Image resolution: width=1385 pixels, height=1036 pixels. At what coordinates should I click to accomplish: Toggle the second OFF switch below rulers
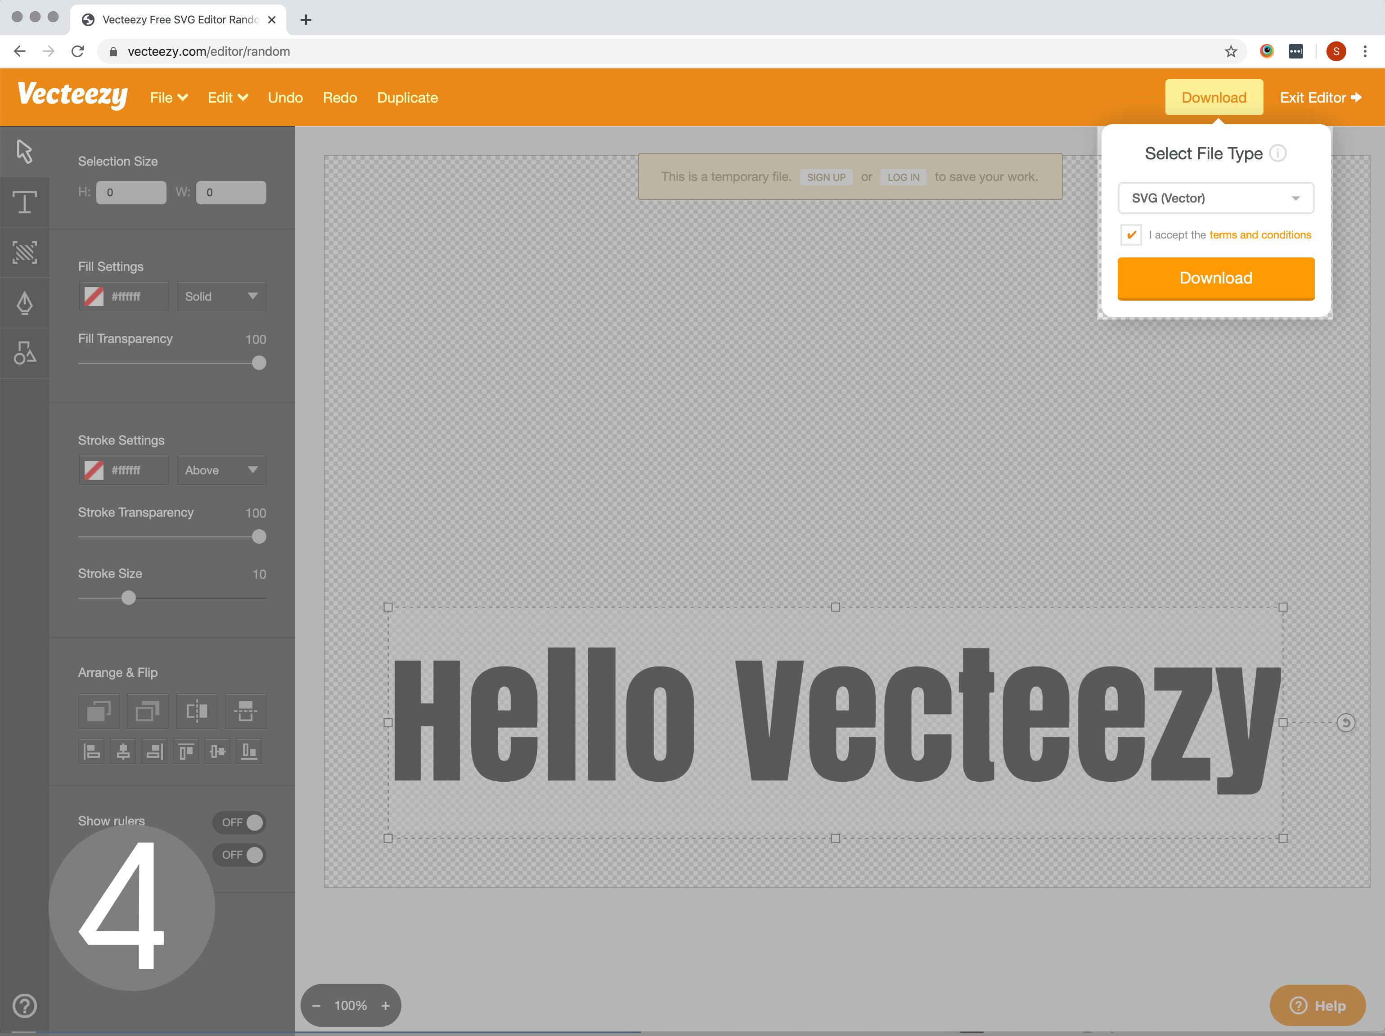(239, 855)
